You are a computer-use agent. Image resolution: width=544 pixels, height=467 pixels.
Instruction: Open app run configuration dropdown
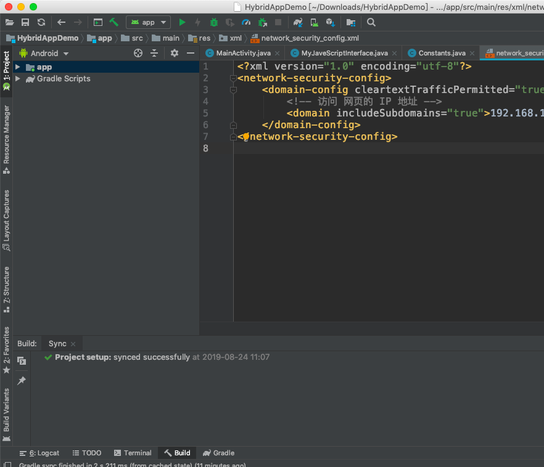tap(148, 23)
